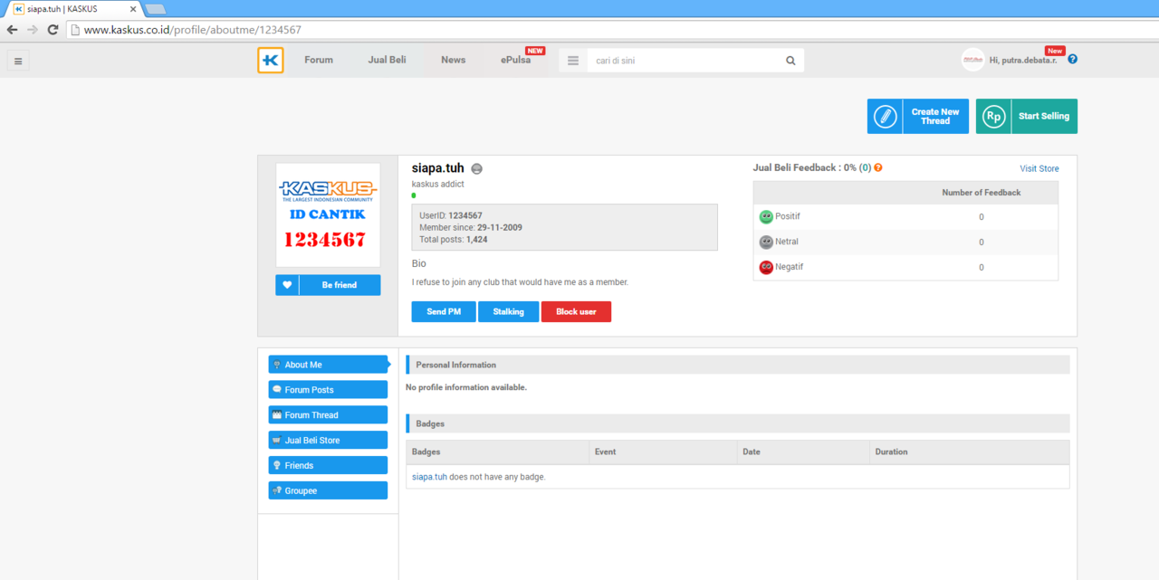Click the pencil icon on Create New Thread

click(x=886, y=116)
